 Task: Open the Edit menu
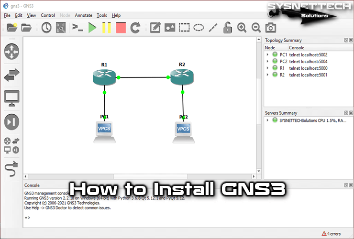pyautogui.click(x=19, y=15)
